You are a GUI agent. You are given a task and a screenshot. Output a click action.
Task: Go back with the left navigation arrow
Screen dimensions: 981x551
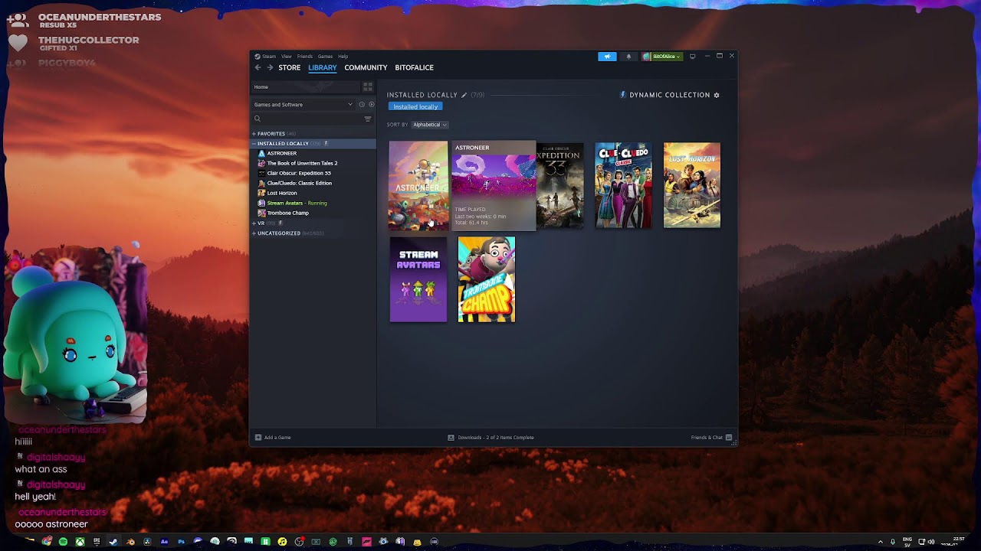pyautogui.click(x=258, y=67)
